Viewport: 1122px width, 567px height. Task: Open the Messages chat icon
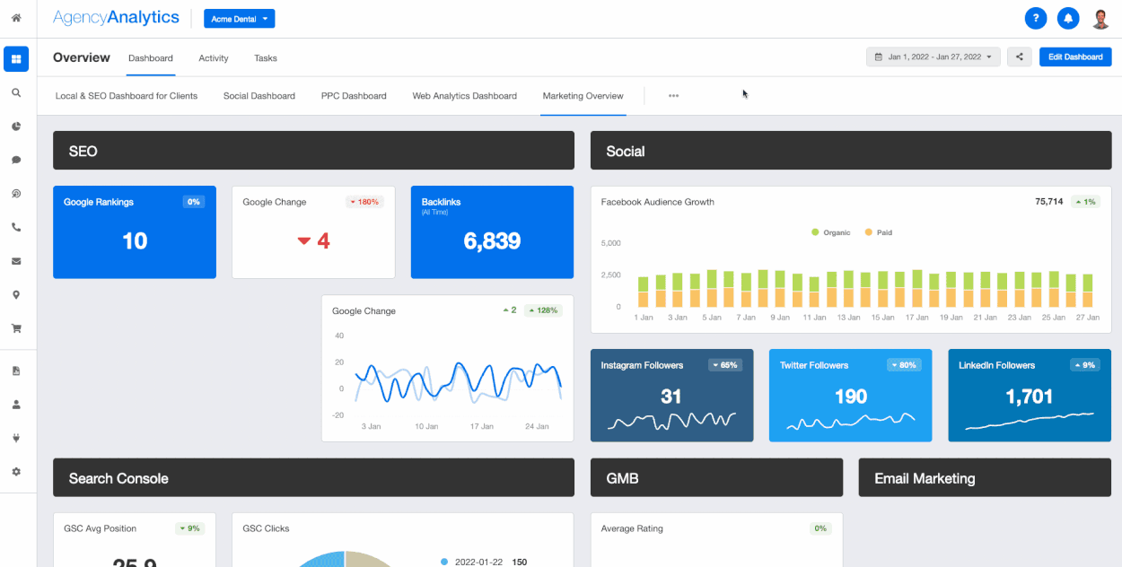tap(16, 160)
